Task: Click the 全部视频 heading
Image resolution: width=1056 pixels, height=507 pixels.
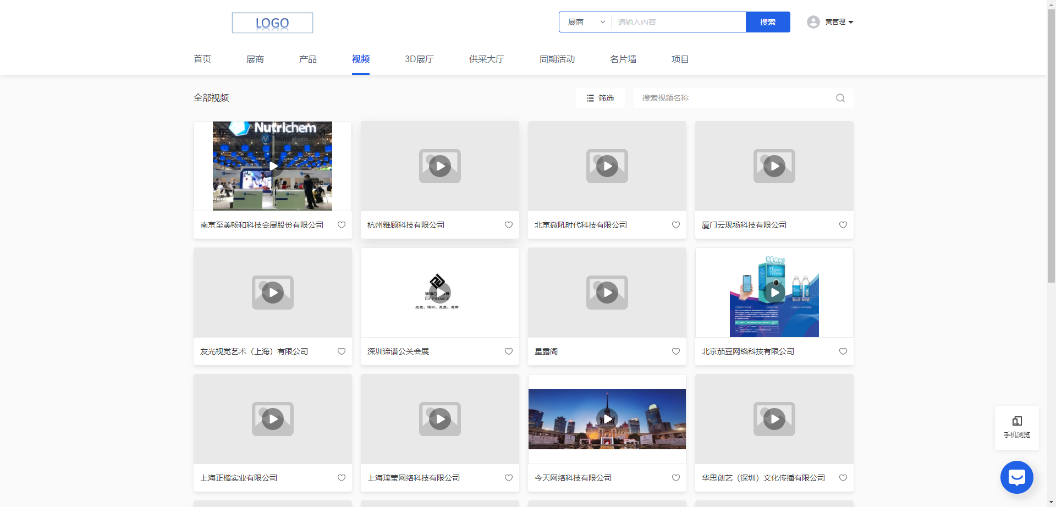Action: (211, 98)
